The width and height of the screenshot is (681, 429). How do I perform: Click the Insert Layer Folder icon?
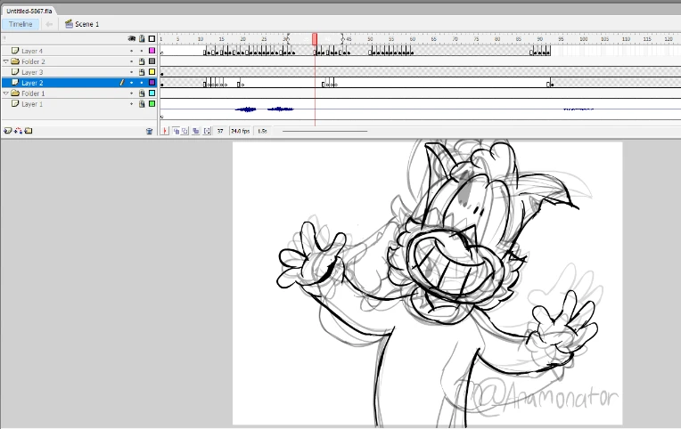[29, 131]
